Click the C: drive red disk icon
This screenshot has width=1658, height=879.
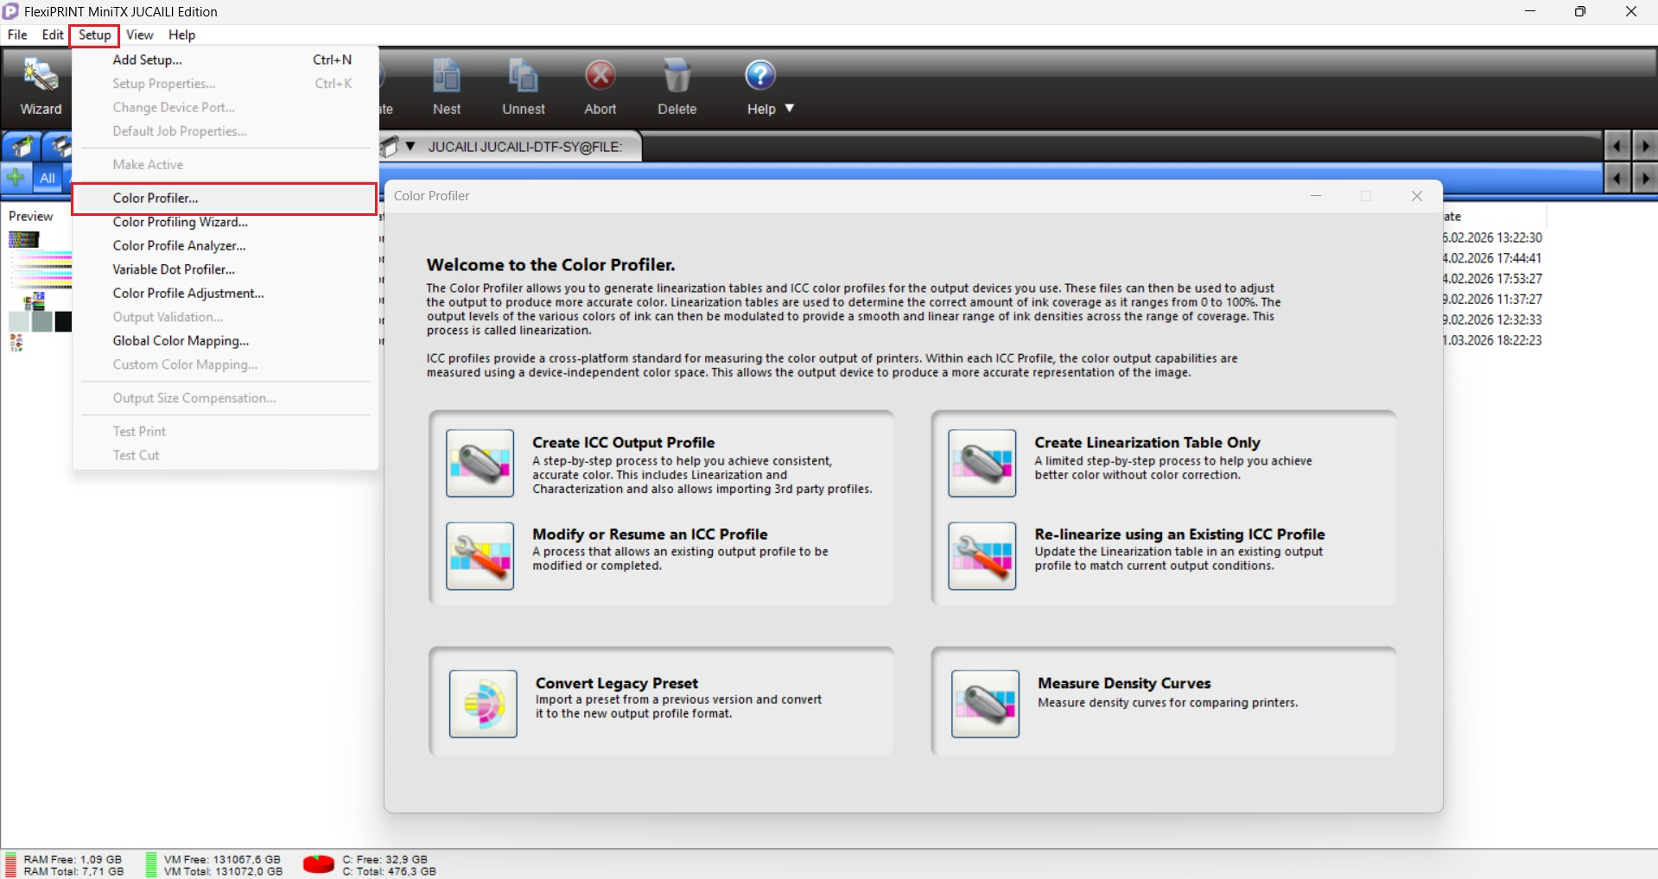(319, 864)
